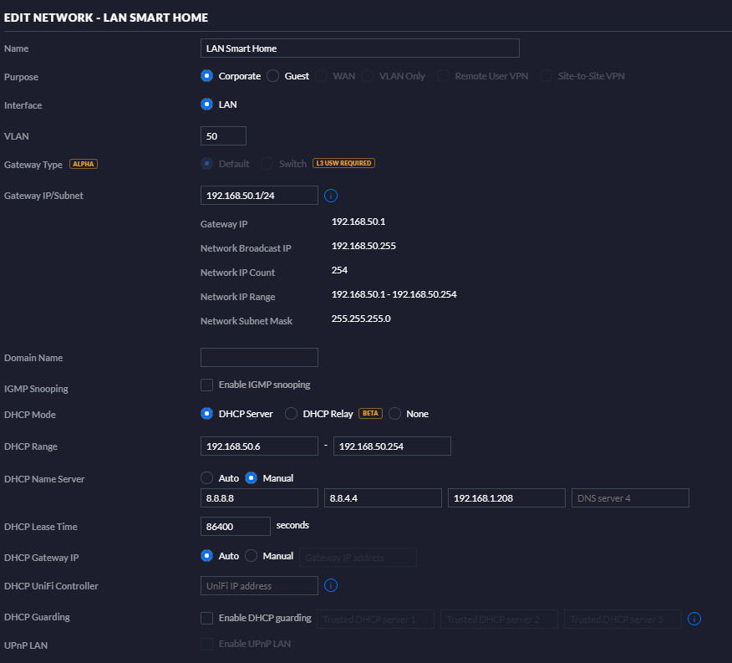The image size is (732, 663).
Task: Click the VLAN field showing 50
Action: click(x=223, y=136)
